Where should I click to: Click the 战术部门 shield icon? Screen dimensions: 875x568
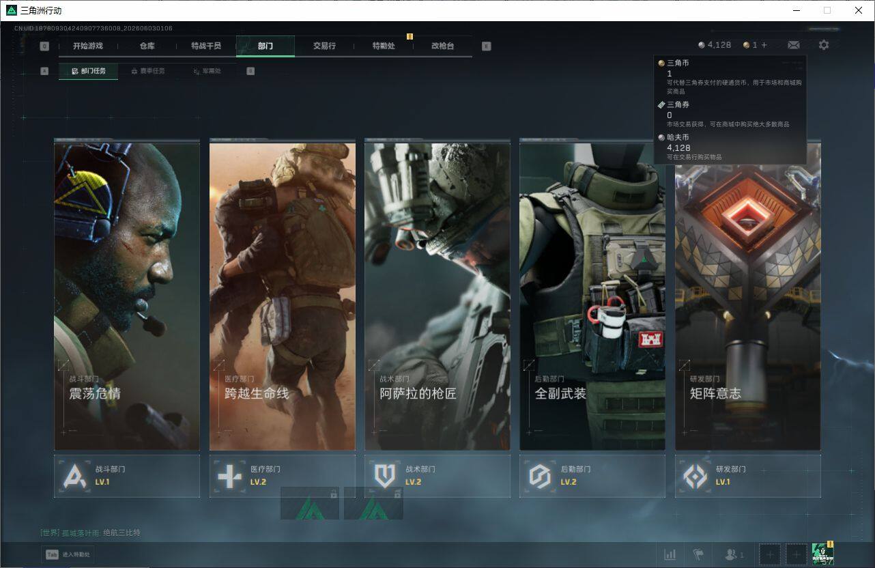click(x=385, y=476)
